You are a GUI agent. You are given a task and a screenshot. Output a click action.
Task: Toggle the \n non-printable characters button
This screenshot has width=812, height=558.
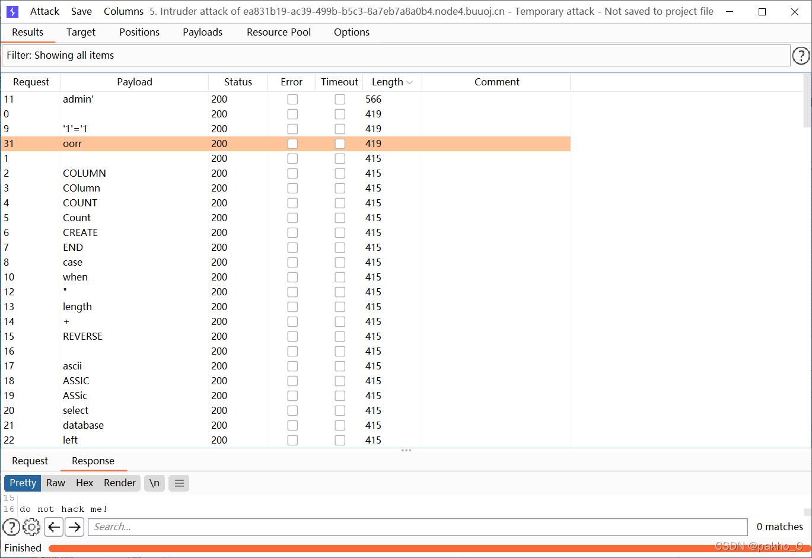coord(154,483)
